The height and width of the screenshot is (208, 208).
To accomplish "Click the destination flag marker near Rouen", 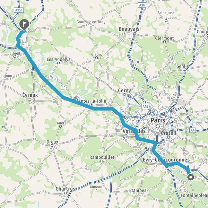I will [x=24, y=25].
